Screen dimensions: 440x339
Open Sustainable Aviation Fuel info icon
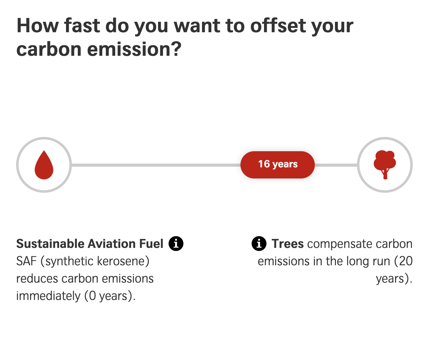(x=176, y=244)
